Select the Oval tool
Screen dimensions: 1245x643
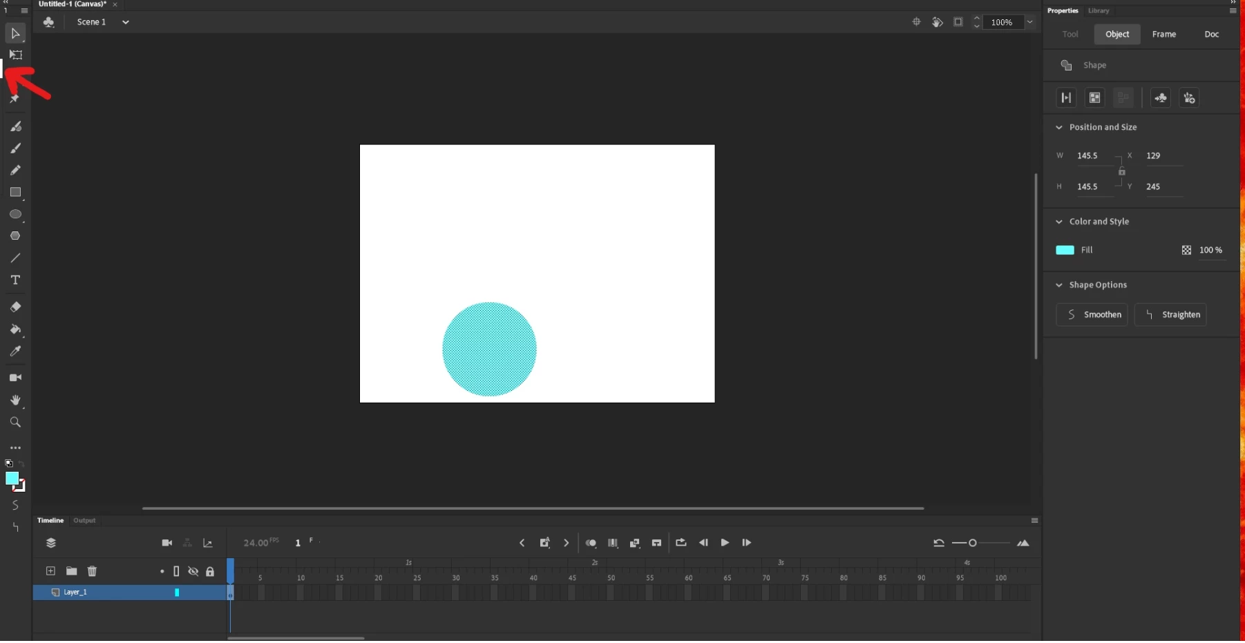coord(15,215)
